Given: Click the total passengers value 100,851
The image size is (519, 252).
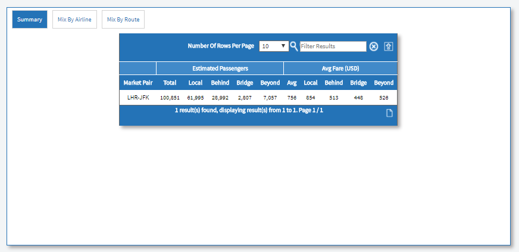Looking at the screenshot, I should [x=170, y=98].
